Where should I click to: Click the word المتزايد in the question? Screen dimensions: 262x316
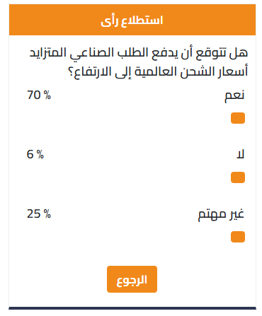[47, 53]
